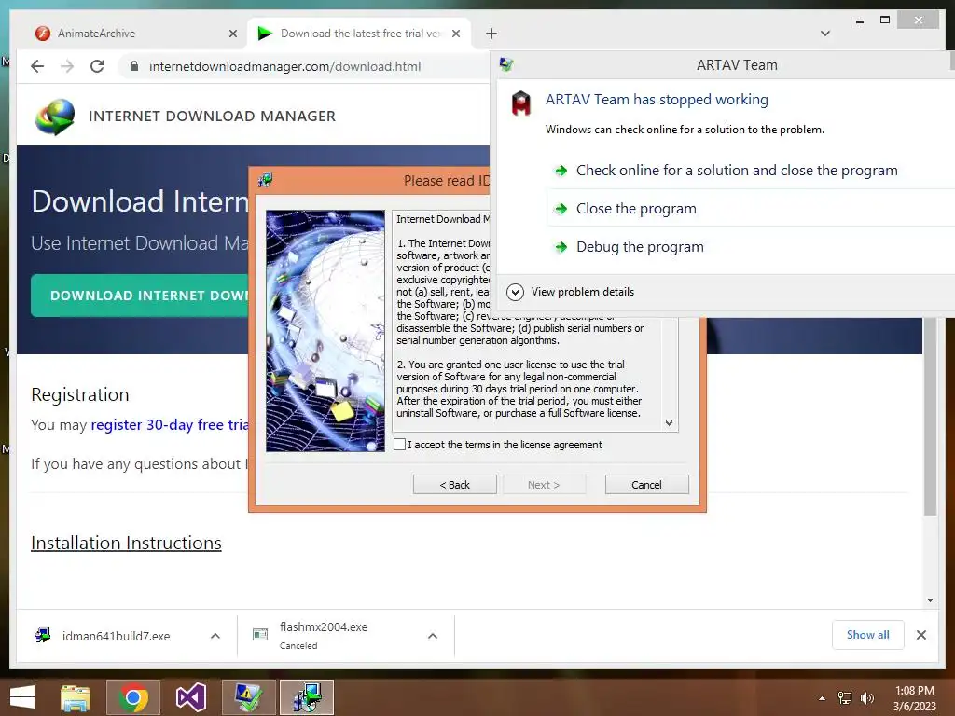Show all downloads

click(868, 635)
